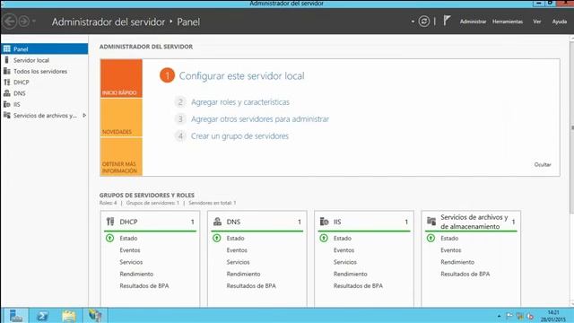This screenshot has width=574, height=323.
Task: Open Eventos in the IIS tile
Action: coord(344,250)
